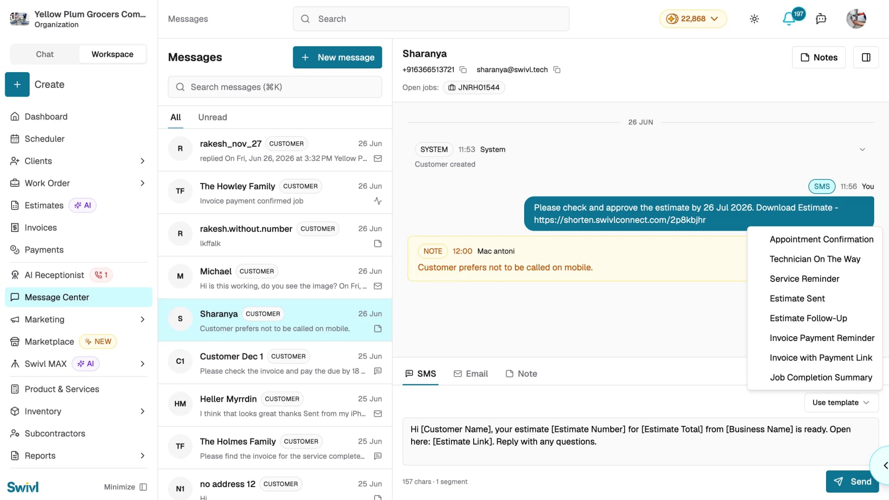Open rakesh_nov_27 conversation
The image size is (889, 500).
(275, 150)
